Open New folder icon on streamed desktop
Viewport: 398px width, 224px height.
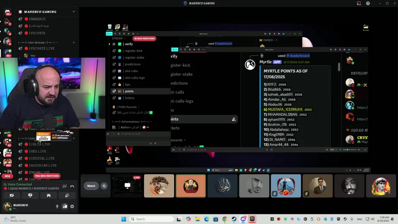point(366,28)
